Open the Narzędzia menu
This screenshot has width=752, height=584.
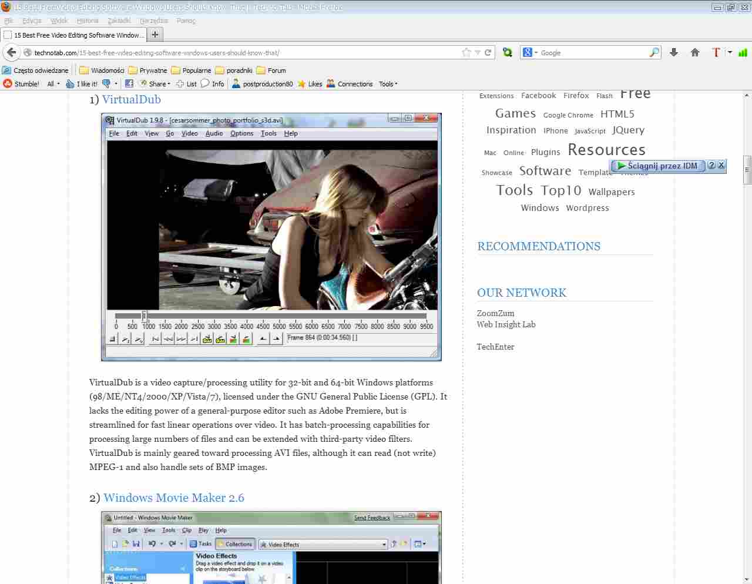[154, 21]
